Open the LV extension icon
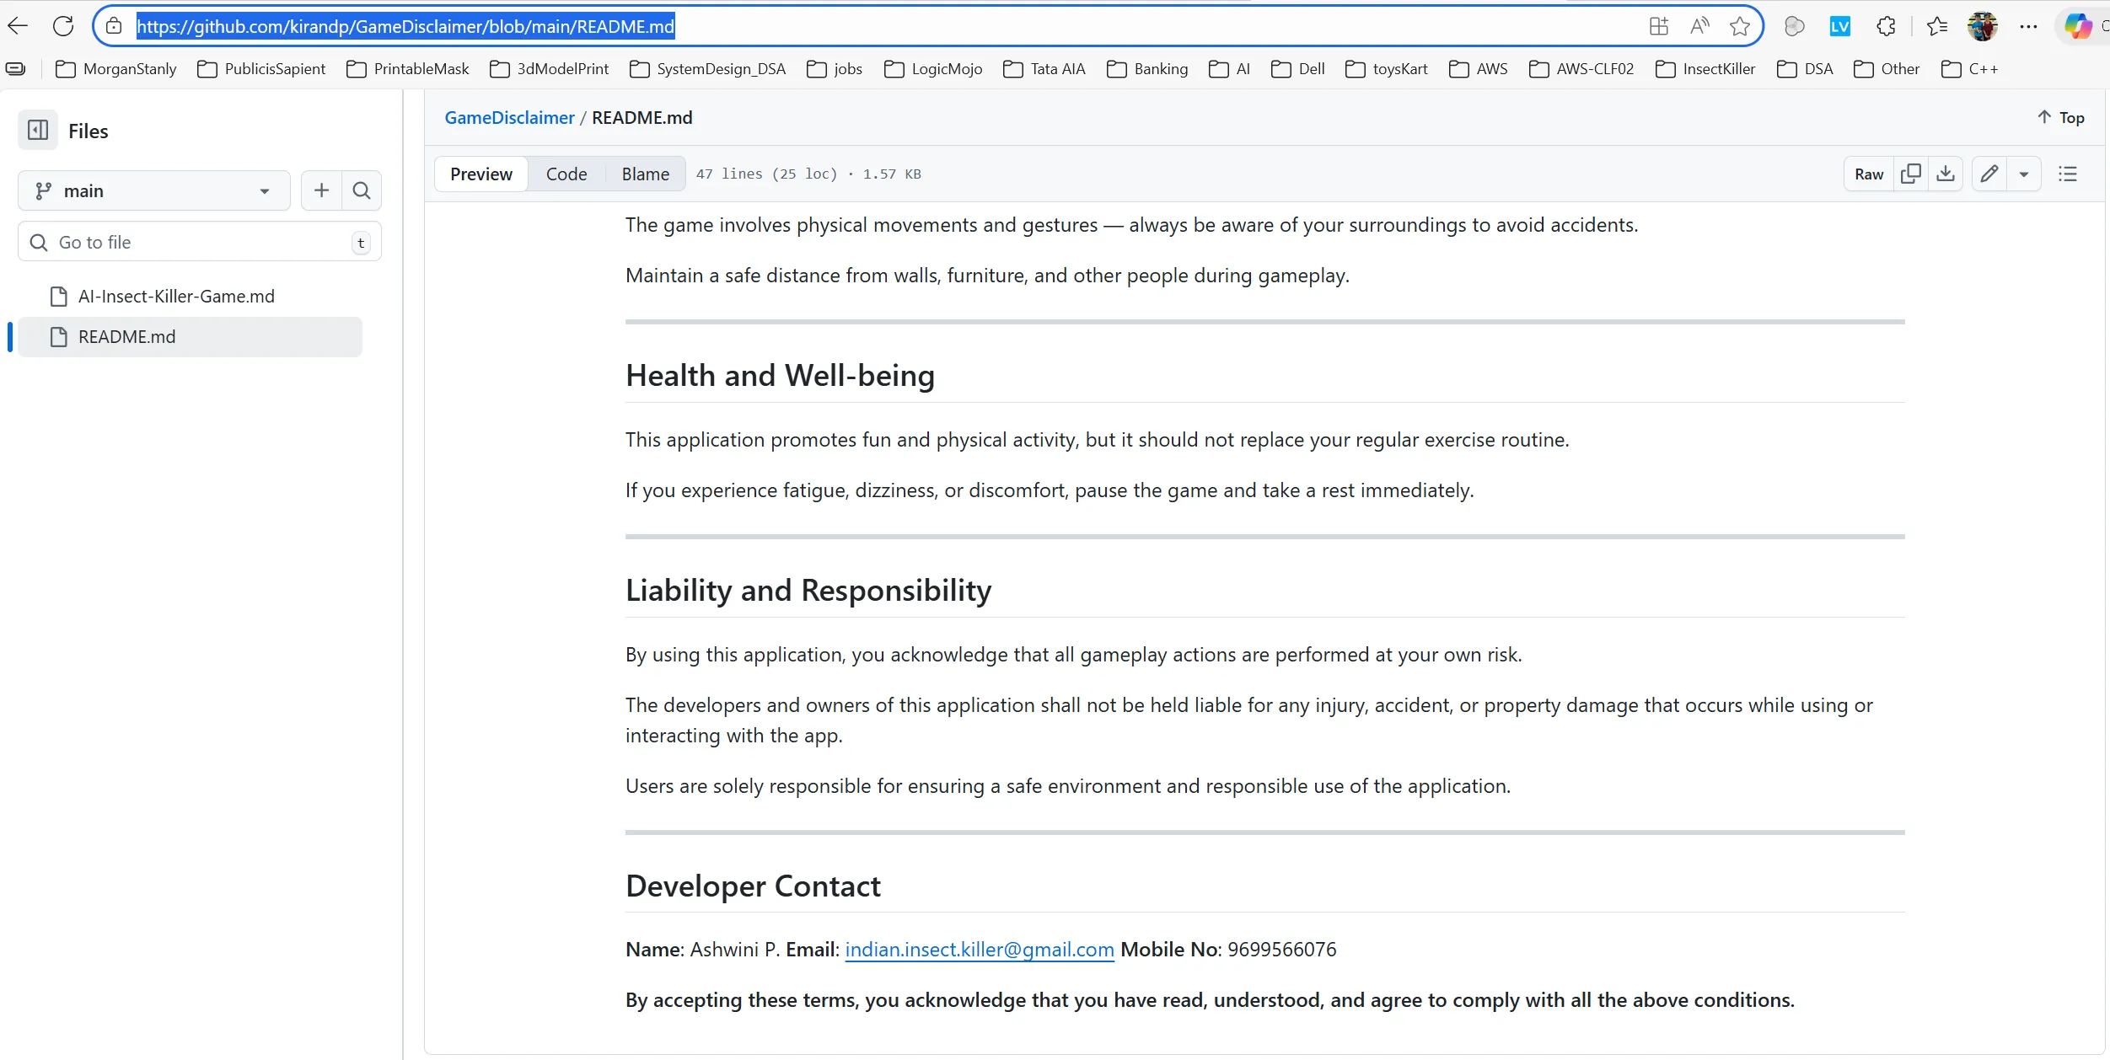This screenshot has height=1060, width=2110. pos(1839,26)
